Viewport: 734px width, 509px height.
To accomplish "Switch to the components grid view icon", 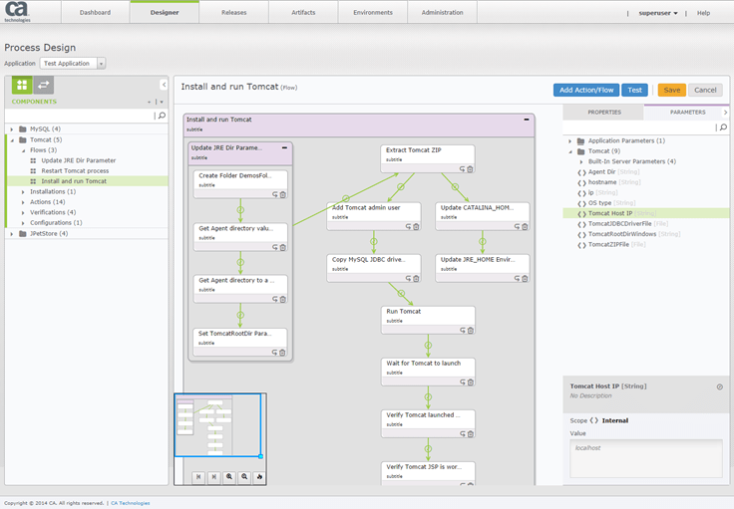I will click(21, 85).
